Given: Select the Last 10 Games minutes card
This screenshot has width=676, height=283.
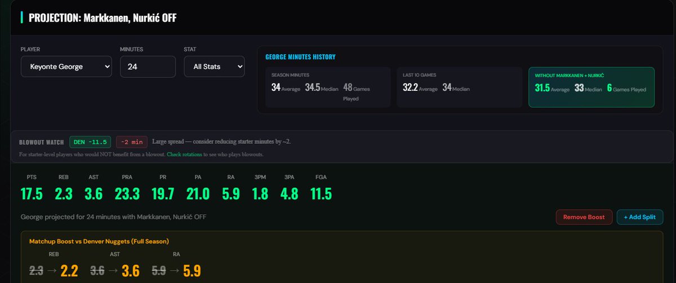Looking at the screenshot, I should click(459, 87).
